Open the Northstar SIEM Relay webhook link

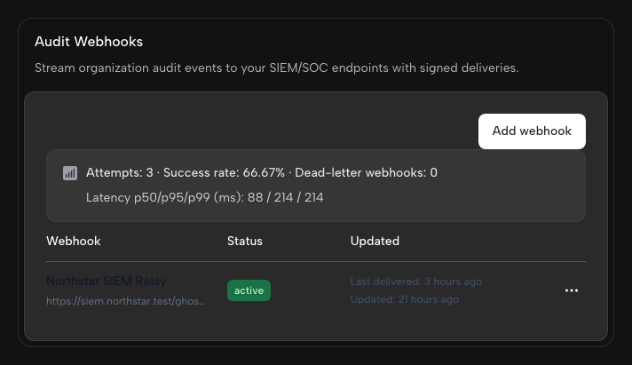pyautogui.click(x=106, y=281)
